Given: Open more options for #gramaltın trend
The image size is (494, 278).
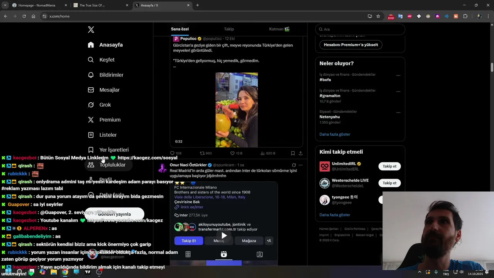Looking at the screenshot, I should (x=398, y=92).
